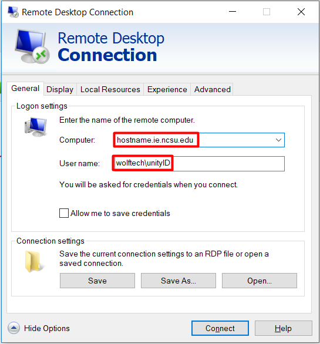Click the Connect button
This screenshot has width=320, height=344.
click(220, 328)
